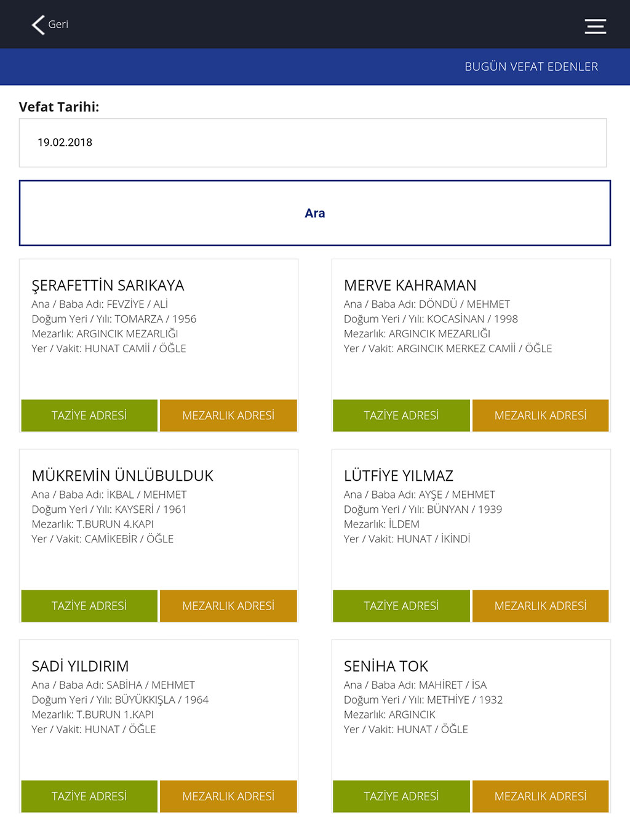Open Taziye Adresi for Şerafettin Sarıkaya
This screenshot has width=630, height=820.
coord(89,416)
